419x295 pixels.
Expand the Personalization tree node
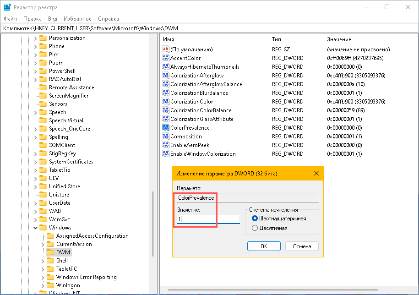[x=36, y=38]
